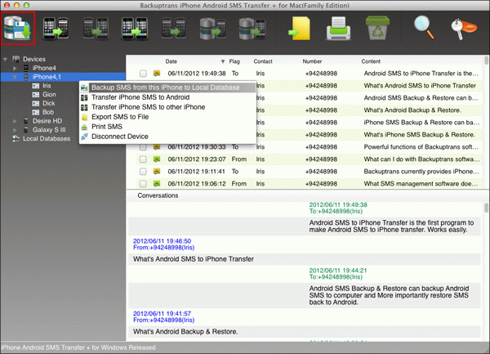Image resolution: width=490 pixels, height=354 pixels.
Task: Click the Iris contact card icon
Action: coord(36,86)
